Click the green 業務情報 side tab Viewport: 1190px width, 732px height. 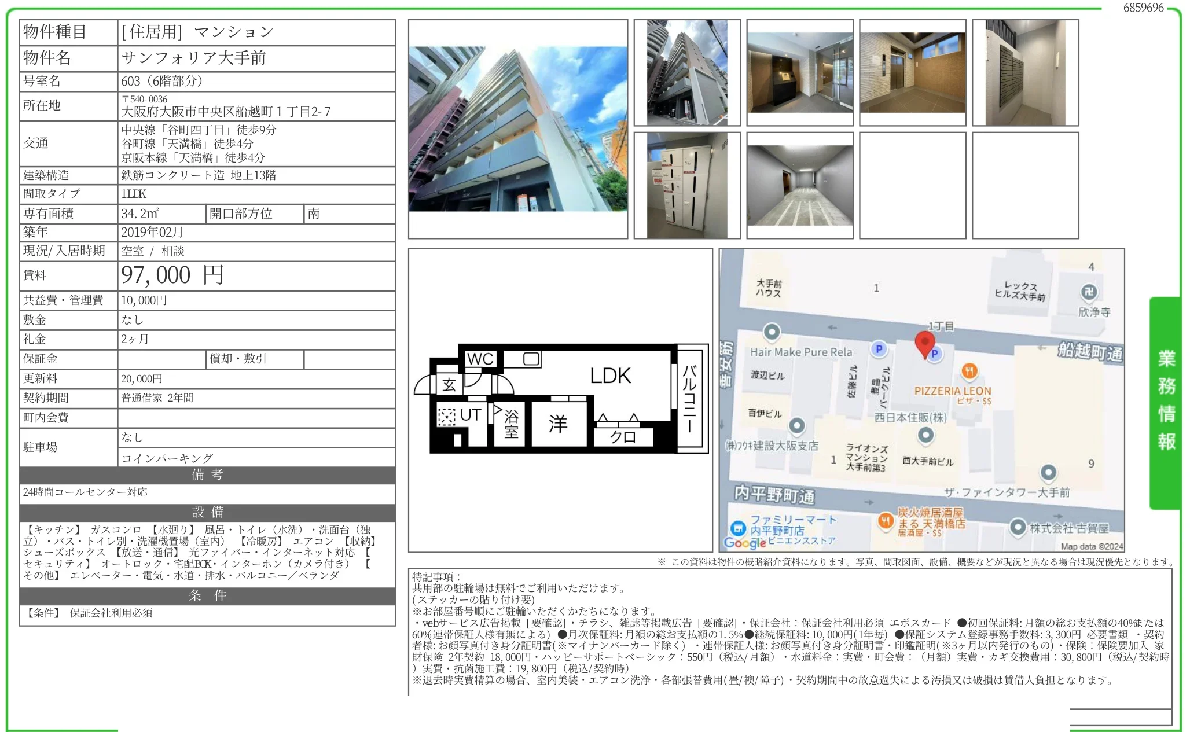coord(1165,402)
